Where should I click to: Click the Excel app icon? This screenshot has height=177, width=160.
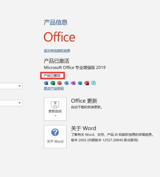click(53, 83)
